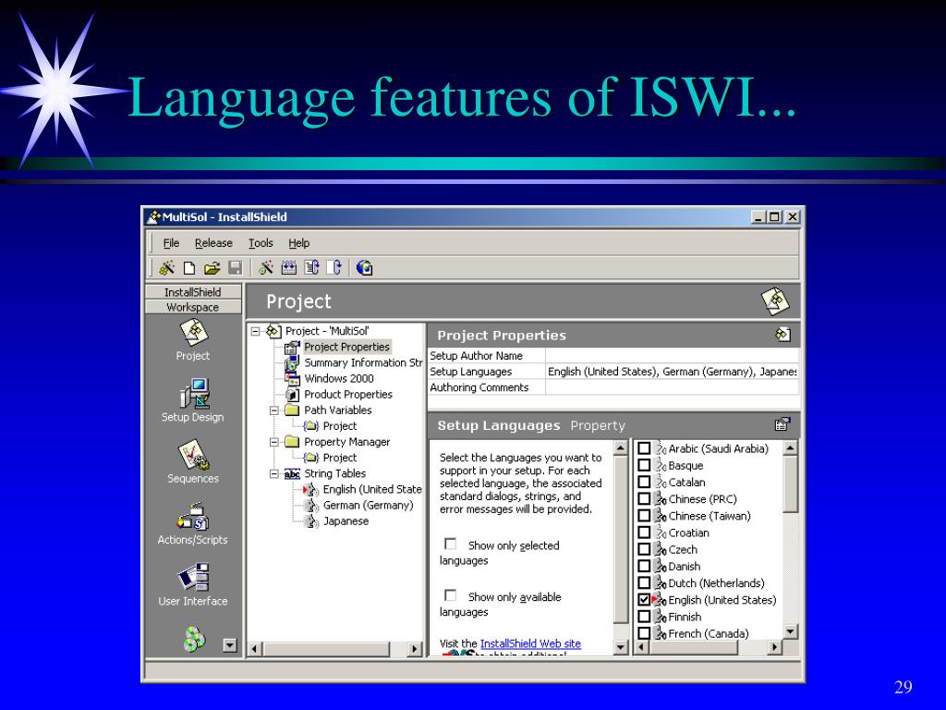Check the Catalan language checkbox
This screenshot has height=710, width=946.
tap(644, 483)
